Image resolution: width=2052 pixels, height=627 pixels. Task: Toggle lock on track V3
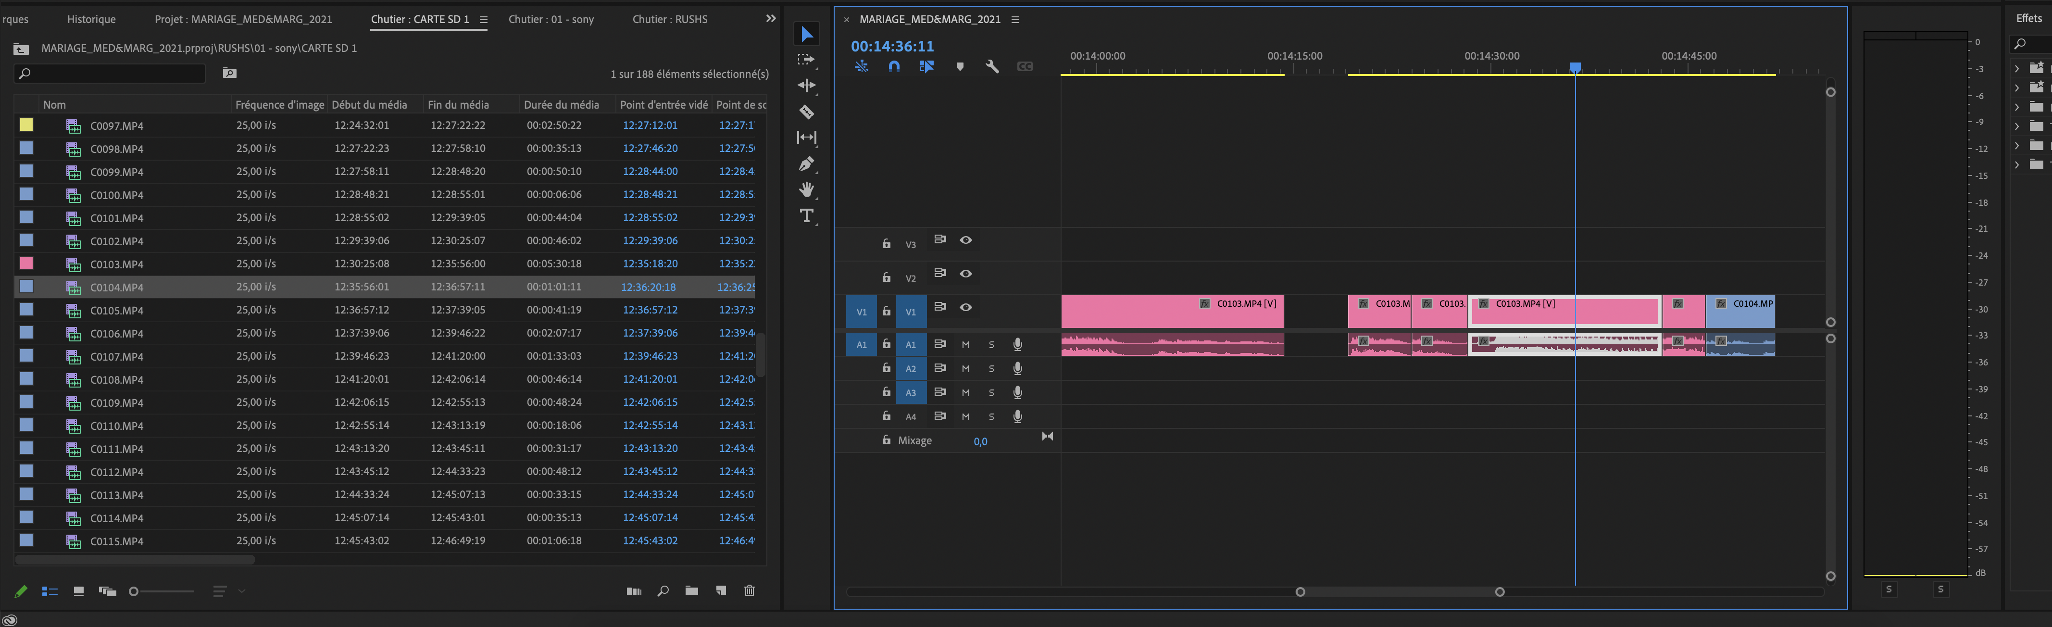[886, 244]
